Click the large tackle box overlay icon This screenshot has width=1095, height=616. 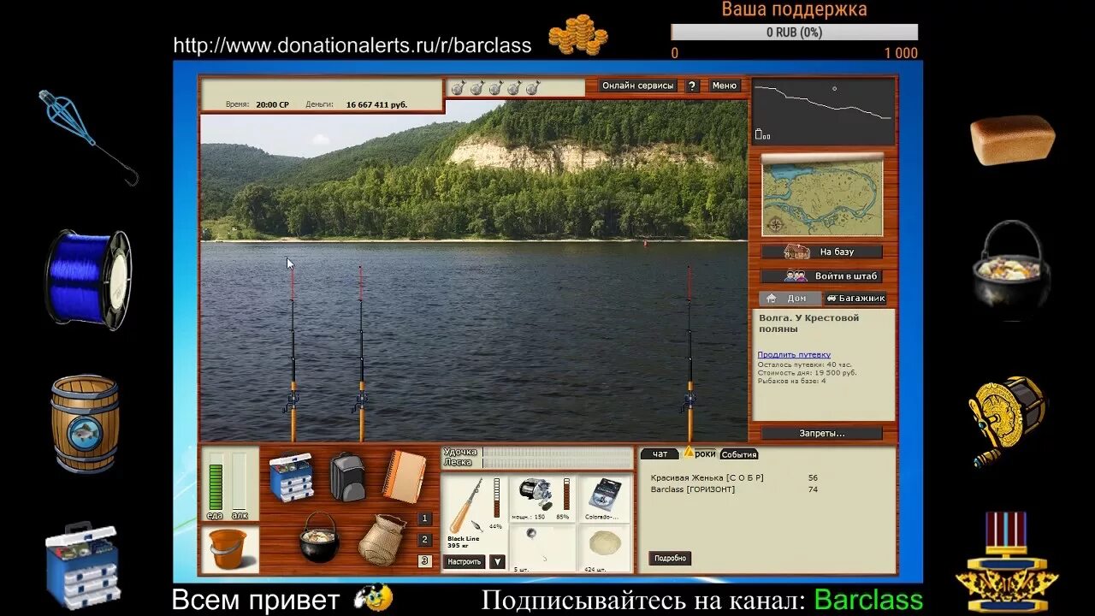(x=83, y=565)
